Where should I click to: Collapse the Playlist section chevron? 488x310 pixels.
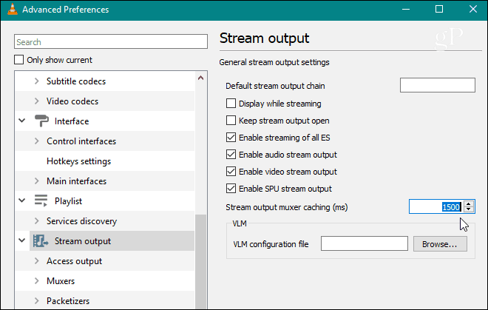21,201
